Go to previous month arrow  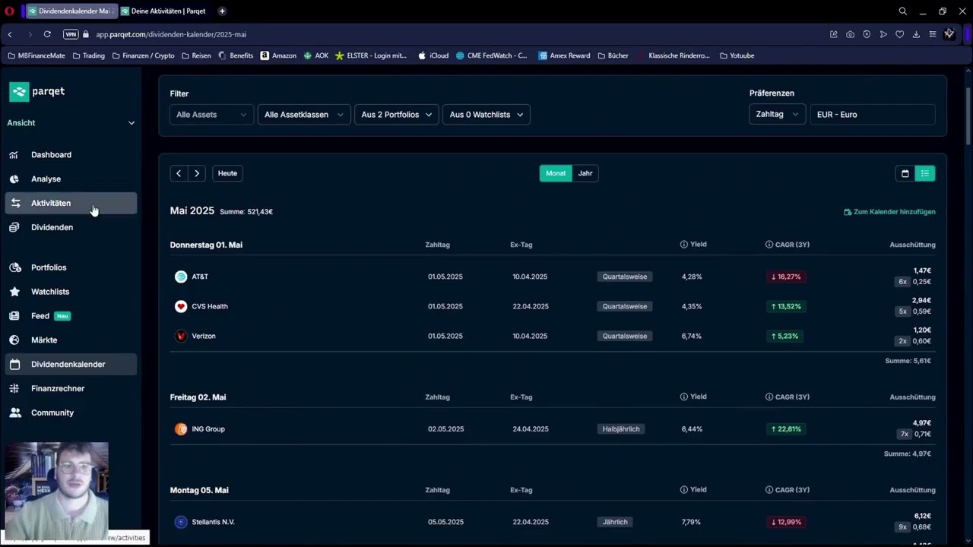(x=179, y=173)
